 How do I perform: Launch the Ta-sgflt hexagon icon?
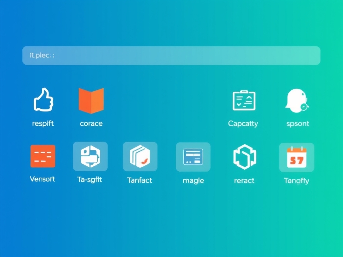[90, 156]
